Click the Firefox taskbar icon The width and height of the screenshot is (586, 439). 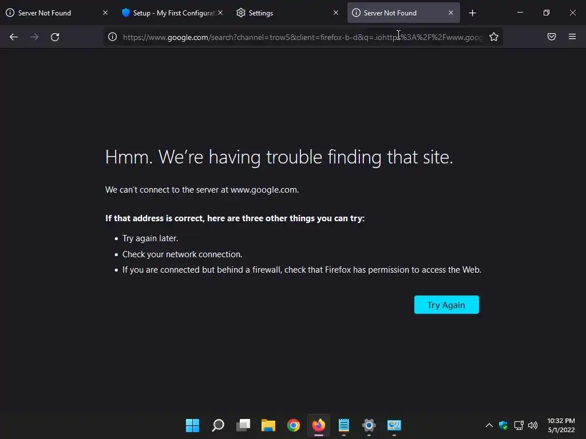click(319, 425)
